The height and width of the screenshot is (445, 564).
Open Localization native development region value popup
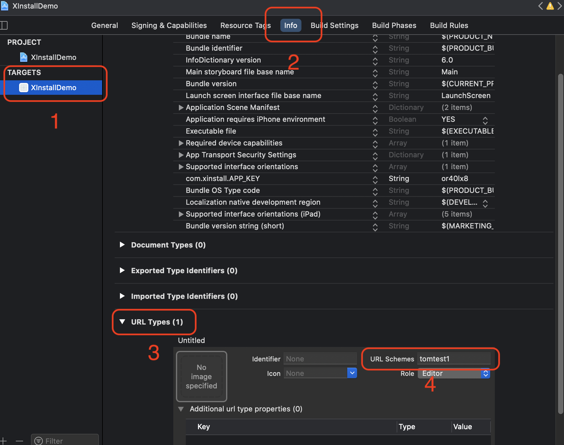coord(485,203)
